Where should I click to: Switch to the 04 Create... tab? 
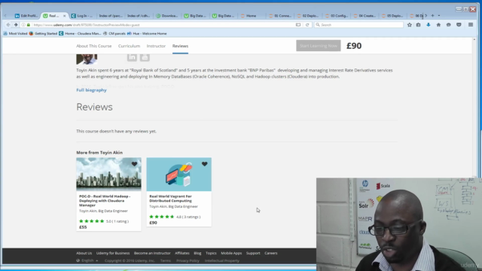click(x=365, y=16)
